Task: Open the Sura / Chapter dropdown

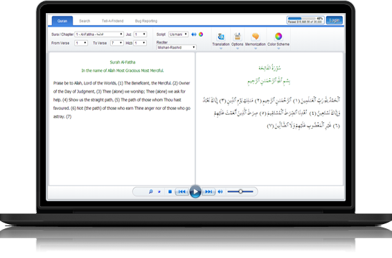Action: pos(99,34)
